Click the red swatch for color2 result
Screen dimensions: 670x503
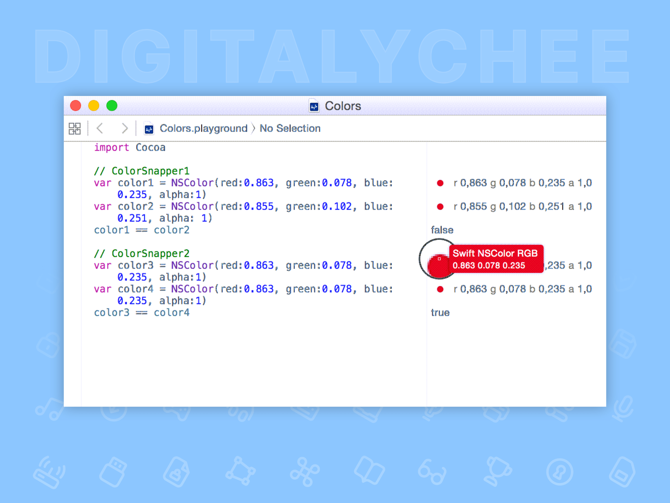pyautogui.click(x=440, y=207)
